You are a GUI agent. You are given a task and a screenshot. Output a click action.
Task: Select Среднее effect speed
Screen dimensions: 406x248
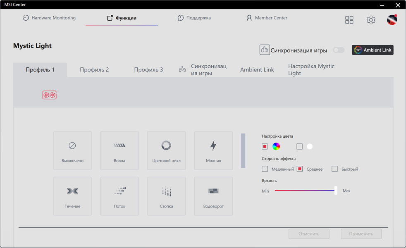click(x=300, y=169)
